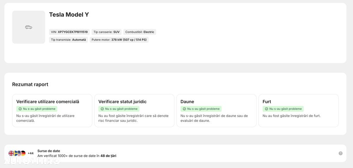
Task: Click the check icon under Daune
Action: (184, 109)
